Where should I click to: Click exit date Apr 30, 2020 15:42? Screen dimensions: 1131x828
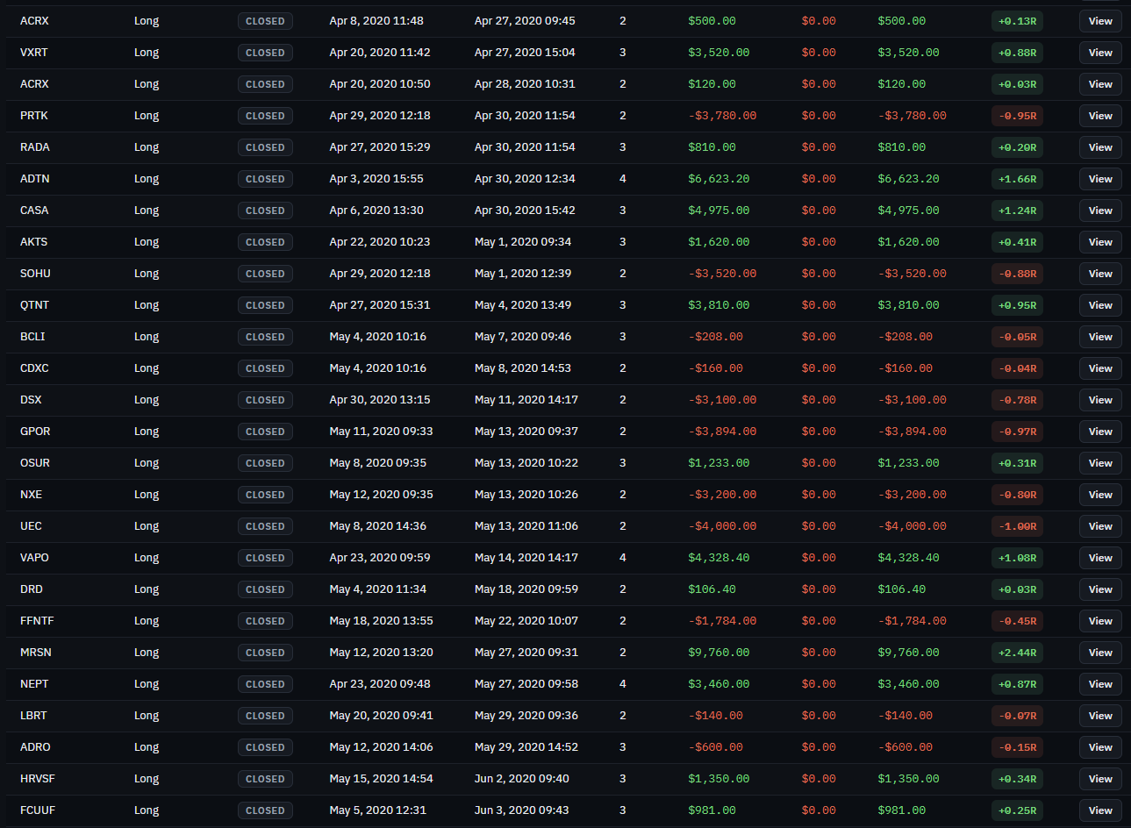click(x=525, y=211)
